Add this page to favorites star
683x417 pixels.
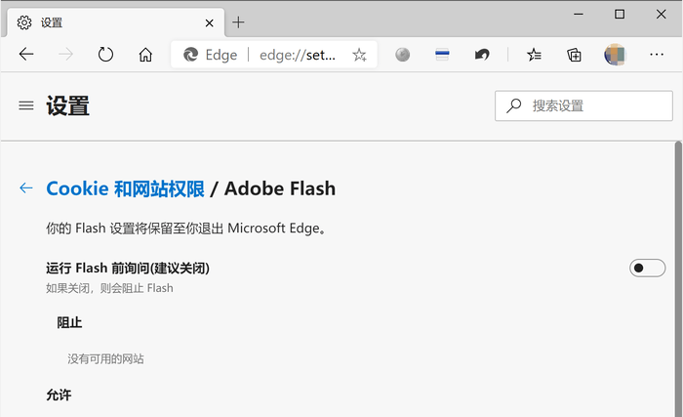(359, 55)
